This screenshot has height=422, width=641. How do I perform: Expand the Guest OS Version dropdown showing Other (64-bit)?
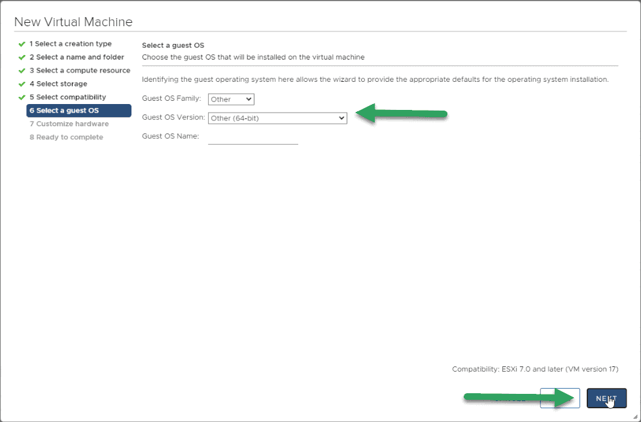[277, 118]
